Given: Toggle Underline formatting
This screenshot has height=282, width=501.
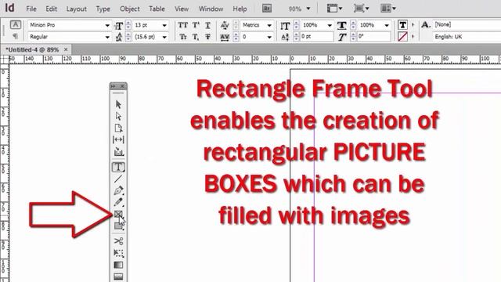Looking at the screenshot, I should click(x=207, y=25).
